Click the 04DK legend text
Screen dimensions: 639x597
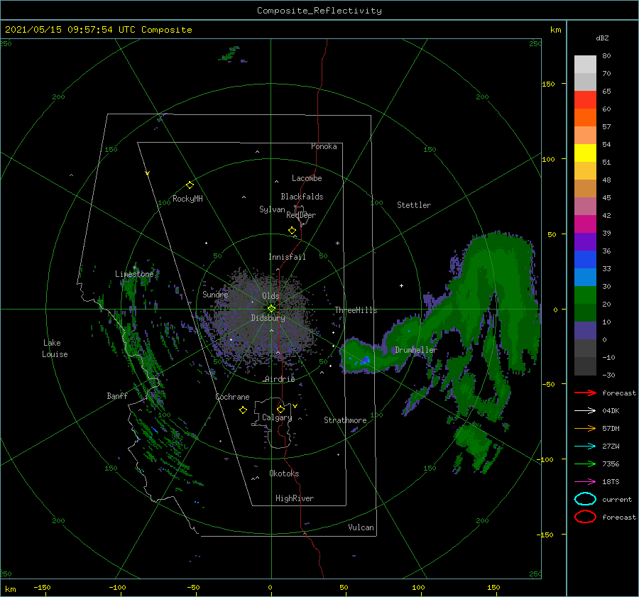[611, 410]
